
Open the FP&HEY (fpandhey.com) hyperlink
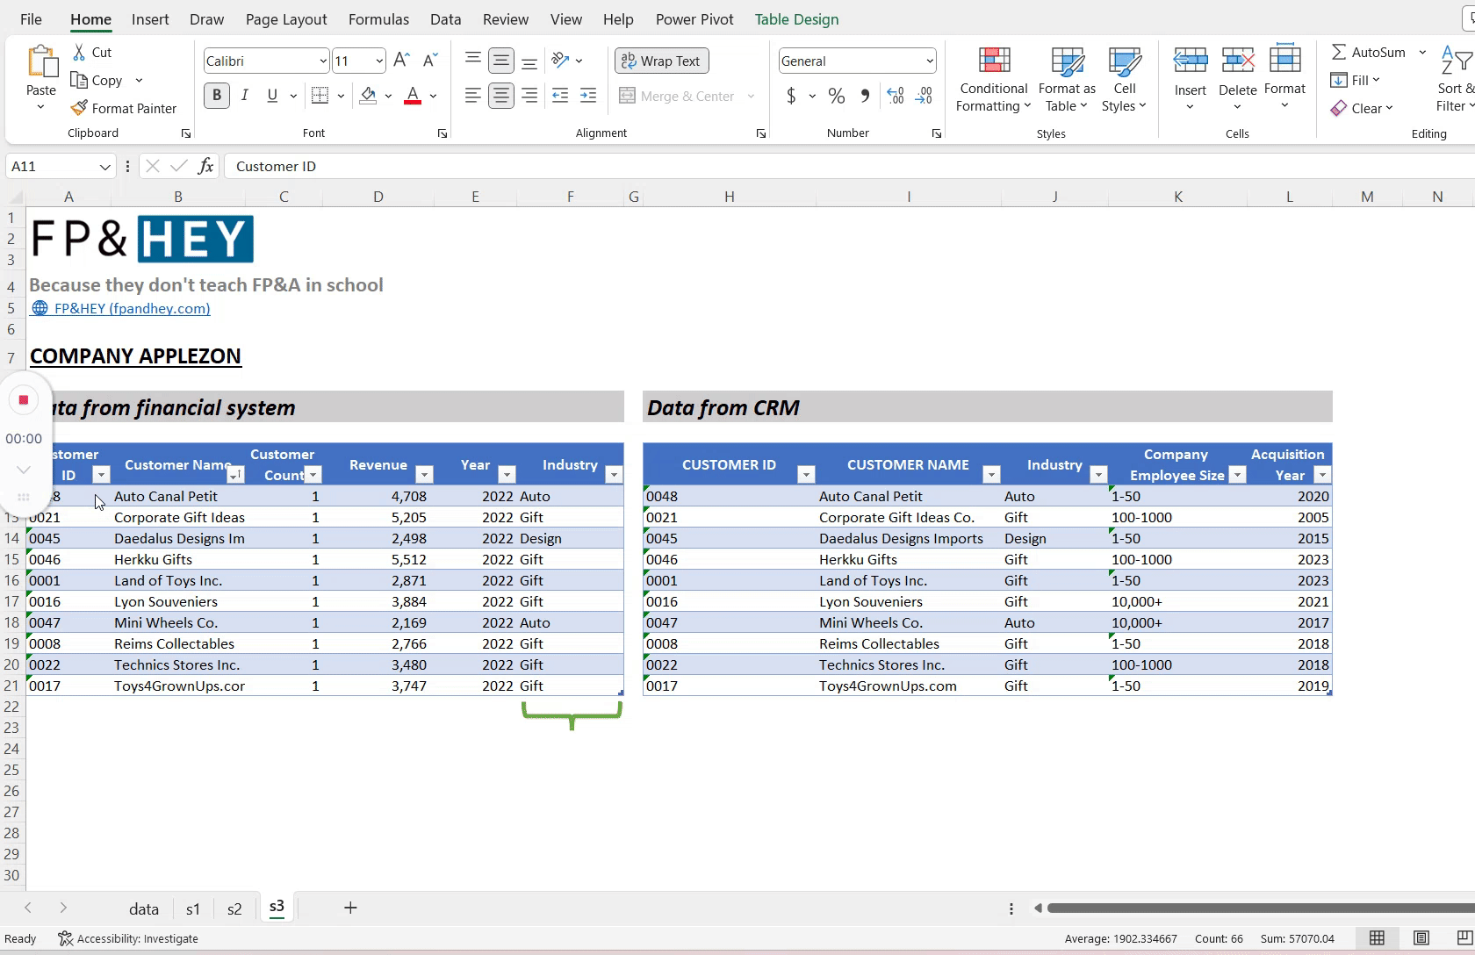(x=132, y=308)
